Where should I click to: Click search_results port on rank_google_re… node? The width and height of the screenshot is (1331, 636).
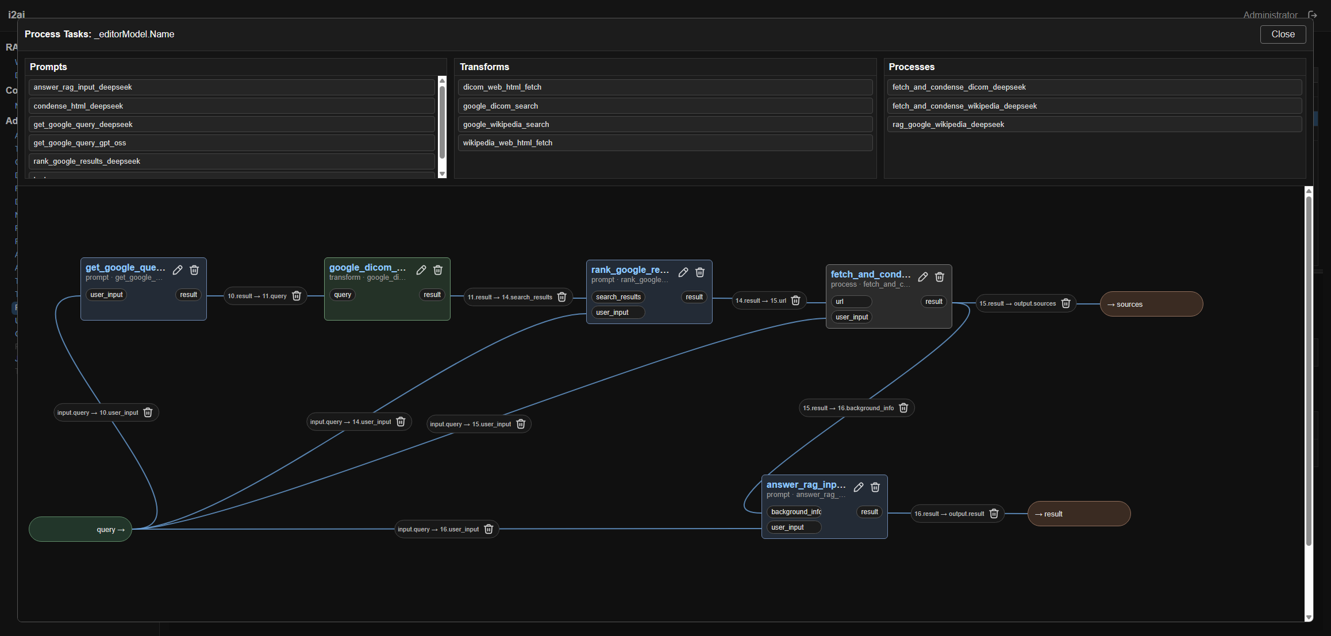point(618,297)
